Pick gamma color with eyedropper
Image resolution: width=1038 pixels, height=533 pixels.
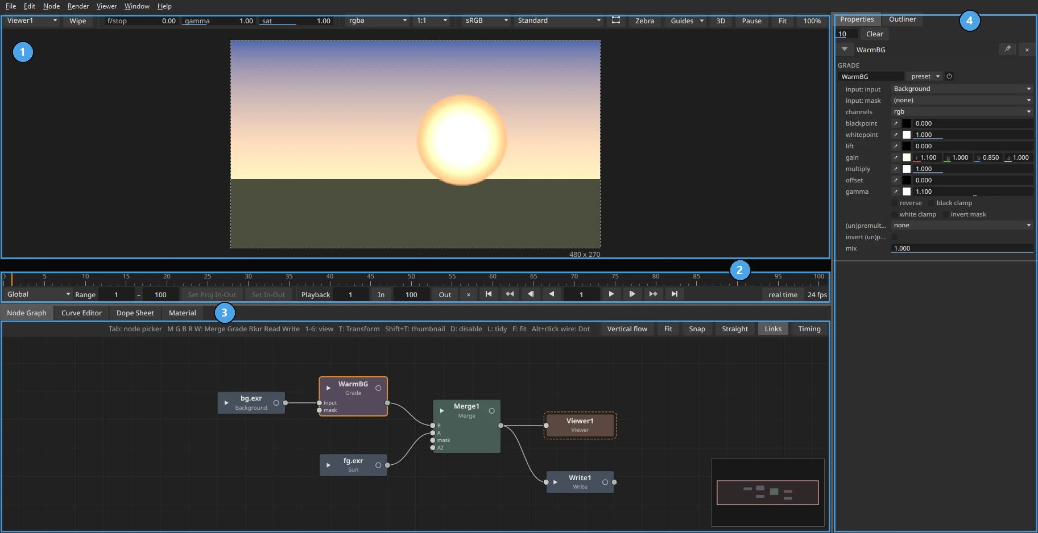(x=896, y=191)
